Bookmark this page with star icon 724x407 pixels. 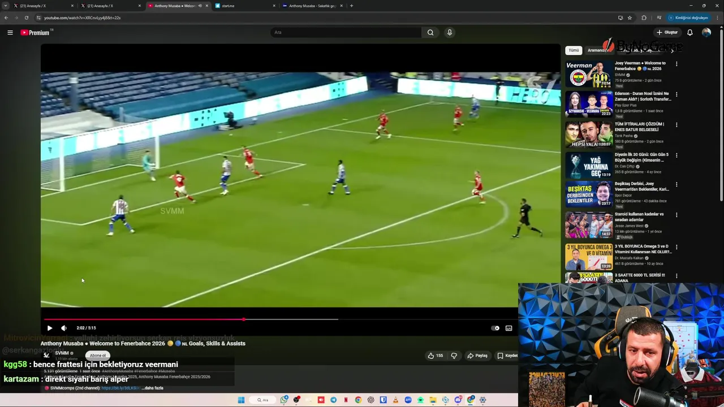click(630, 18)
